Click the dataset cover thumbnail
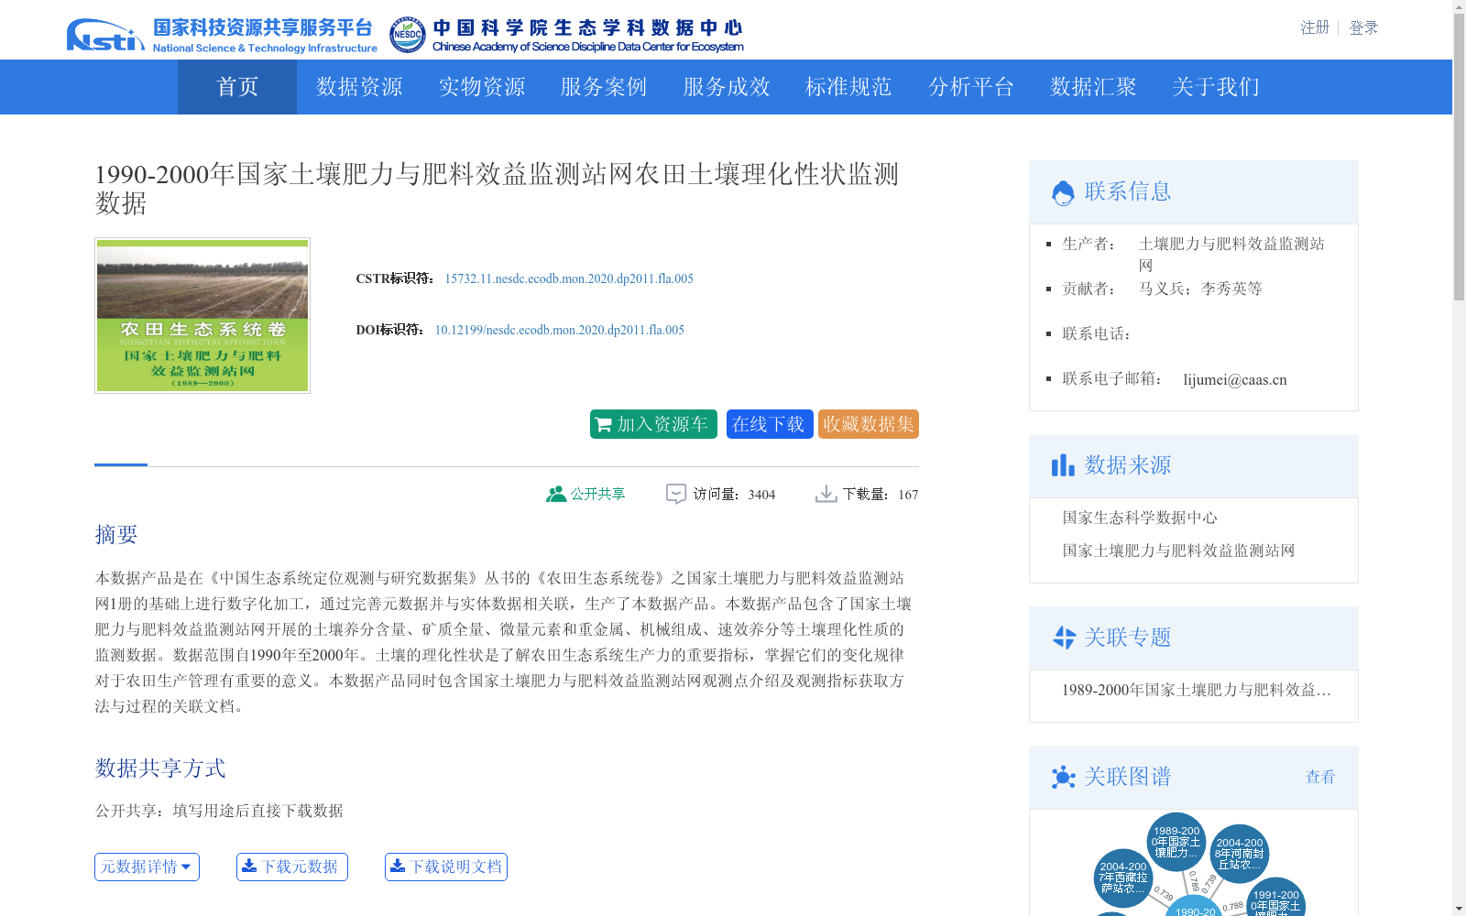The width and height of the screenshot is (1466, 916). coord(202,316)
